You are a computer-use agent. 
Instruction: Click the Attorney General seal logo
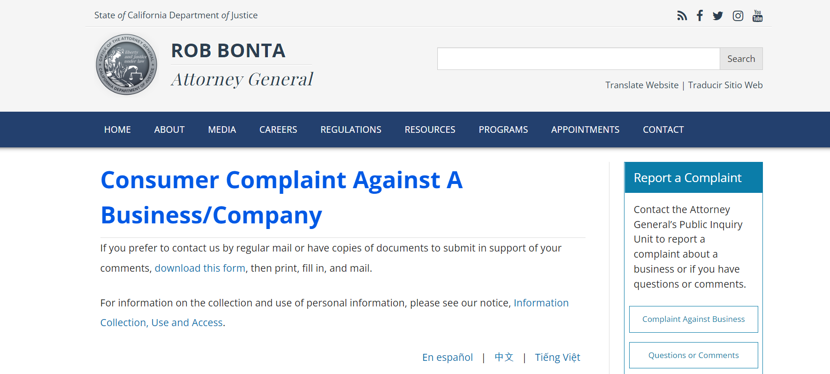coord(126,64)
